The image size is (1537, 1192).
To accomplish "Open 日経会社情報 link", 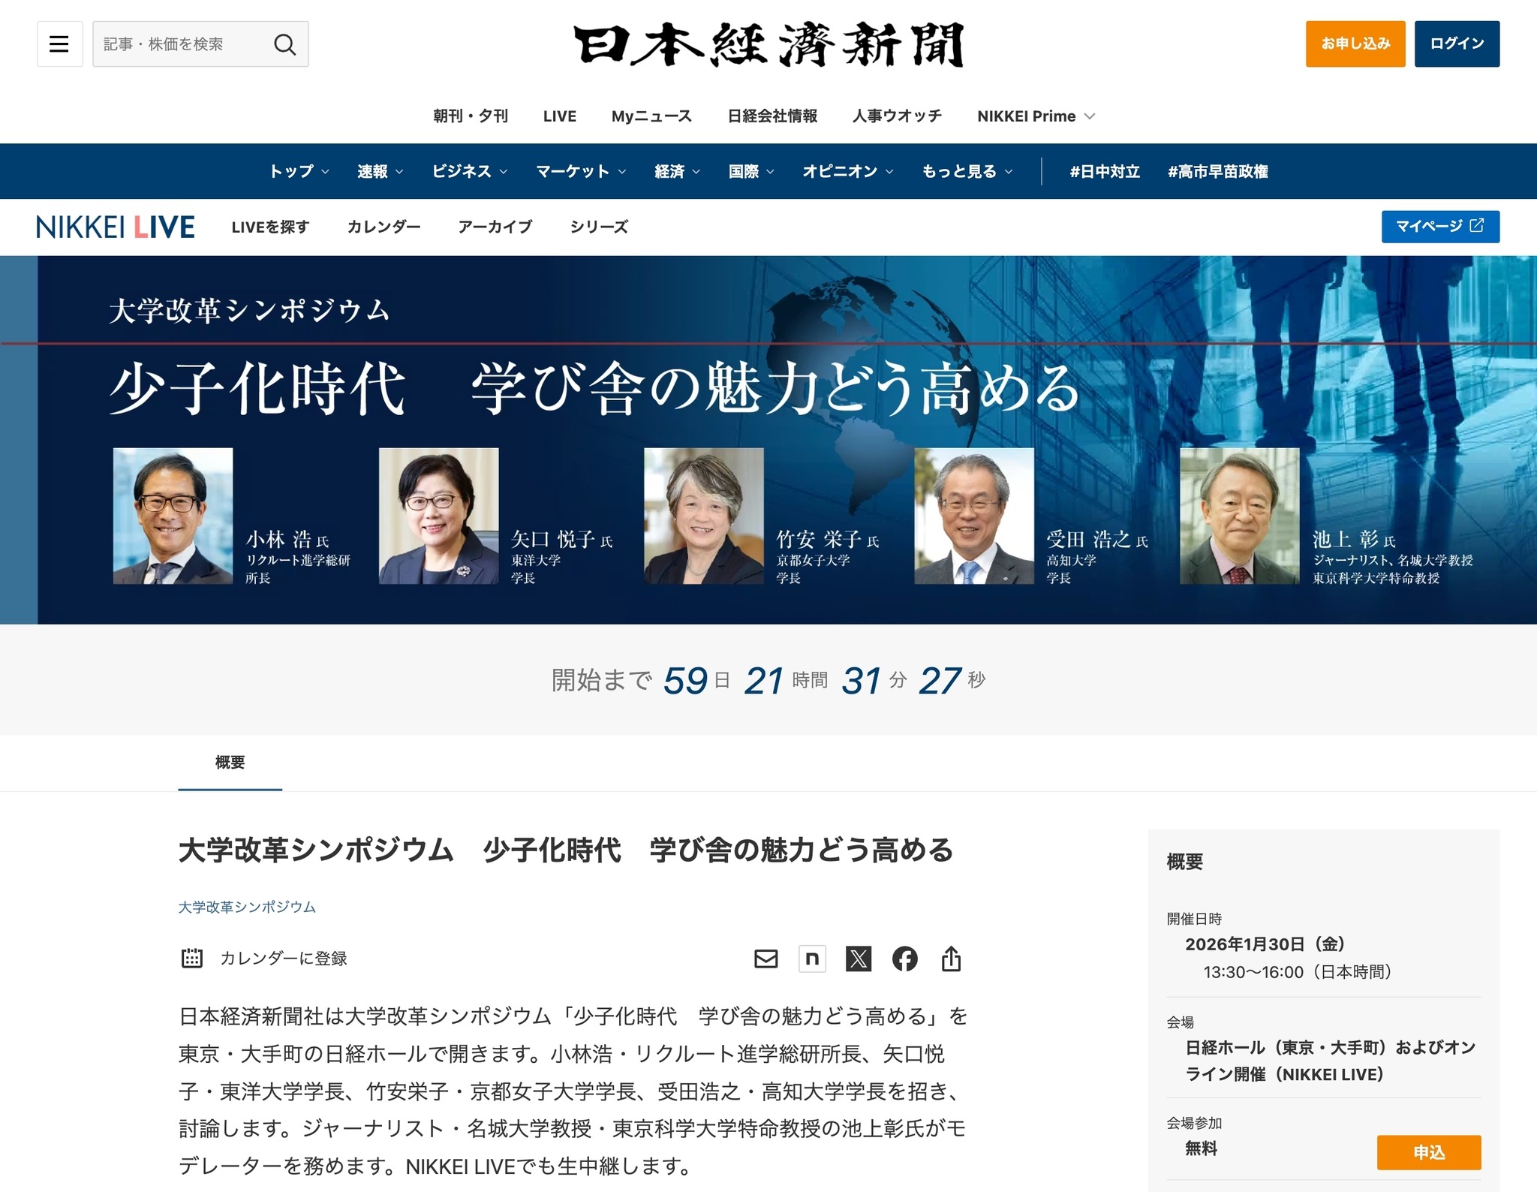I will 772,116.
